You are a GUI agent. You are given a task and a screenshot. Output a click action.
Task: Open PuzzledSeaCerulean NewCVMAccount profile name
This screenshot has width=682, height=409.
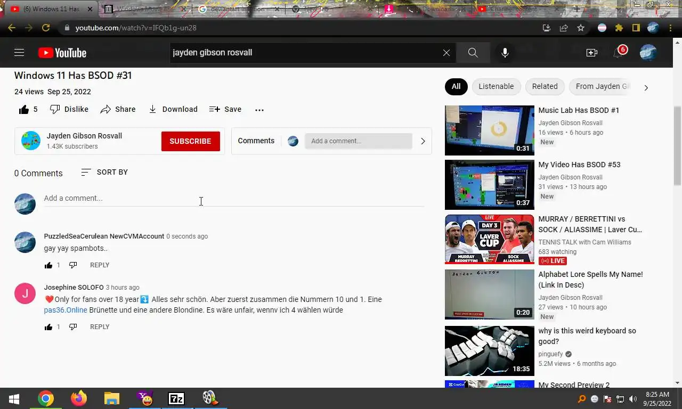[x=104, y=236]
